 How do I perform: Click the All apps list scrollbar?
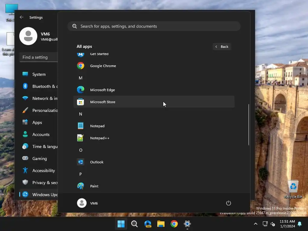(x=249, y=125)
